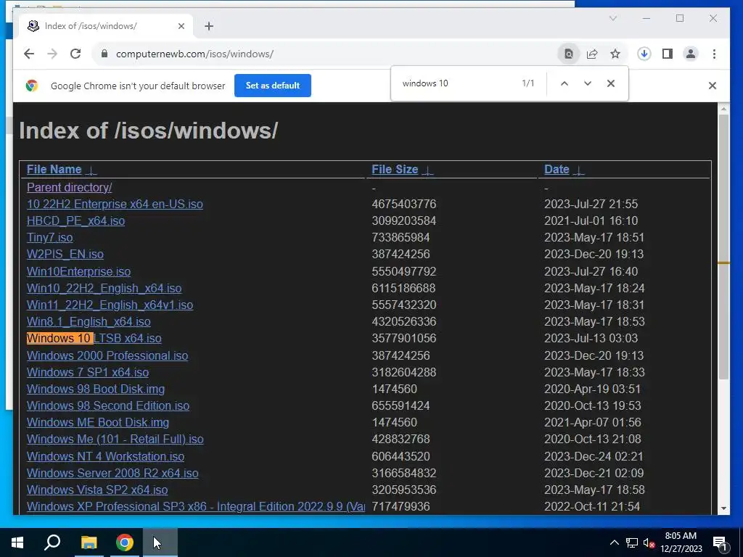The width and height of the screenshot is (743, 557).
Task: Show hidden system tray icons
Action: (x=614, y=542)
